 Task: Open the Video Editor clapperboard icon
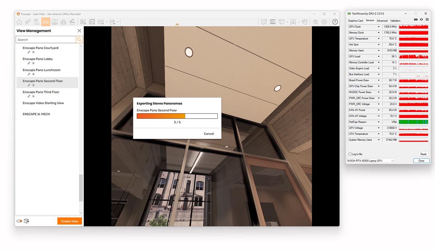click(x=72, y=22)
